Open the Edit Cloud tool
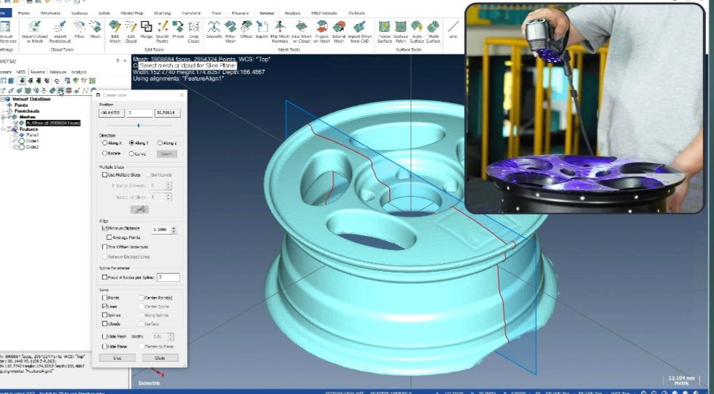Screen dimensions: 714x394 [x=131, y=32]
